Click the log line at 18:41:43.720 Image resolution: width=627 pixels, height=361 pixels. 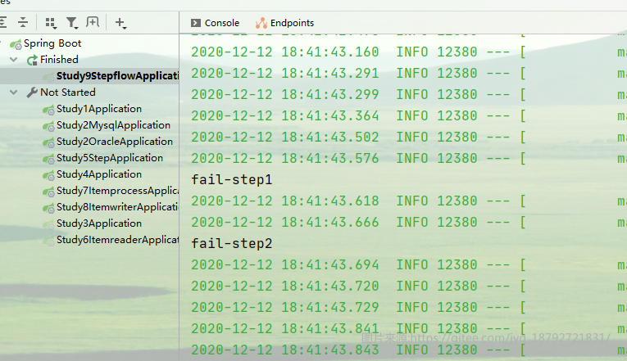409,287
